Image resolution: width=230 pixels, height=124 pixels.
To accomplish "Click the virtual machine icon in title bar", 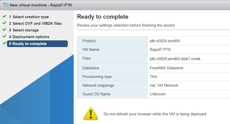I will coord(5,5).
